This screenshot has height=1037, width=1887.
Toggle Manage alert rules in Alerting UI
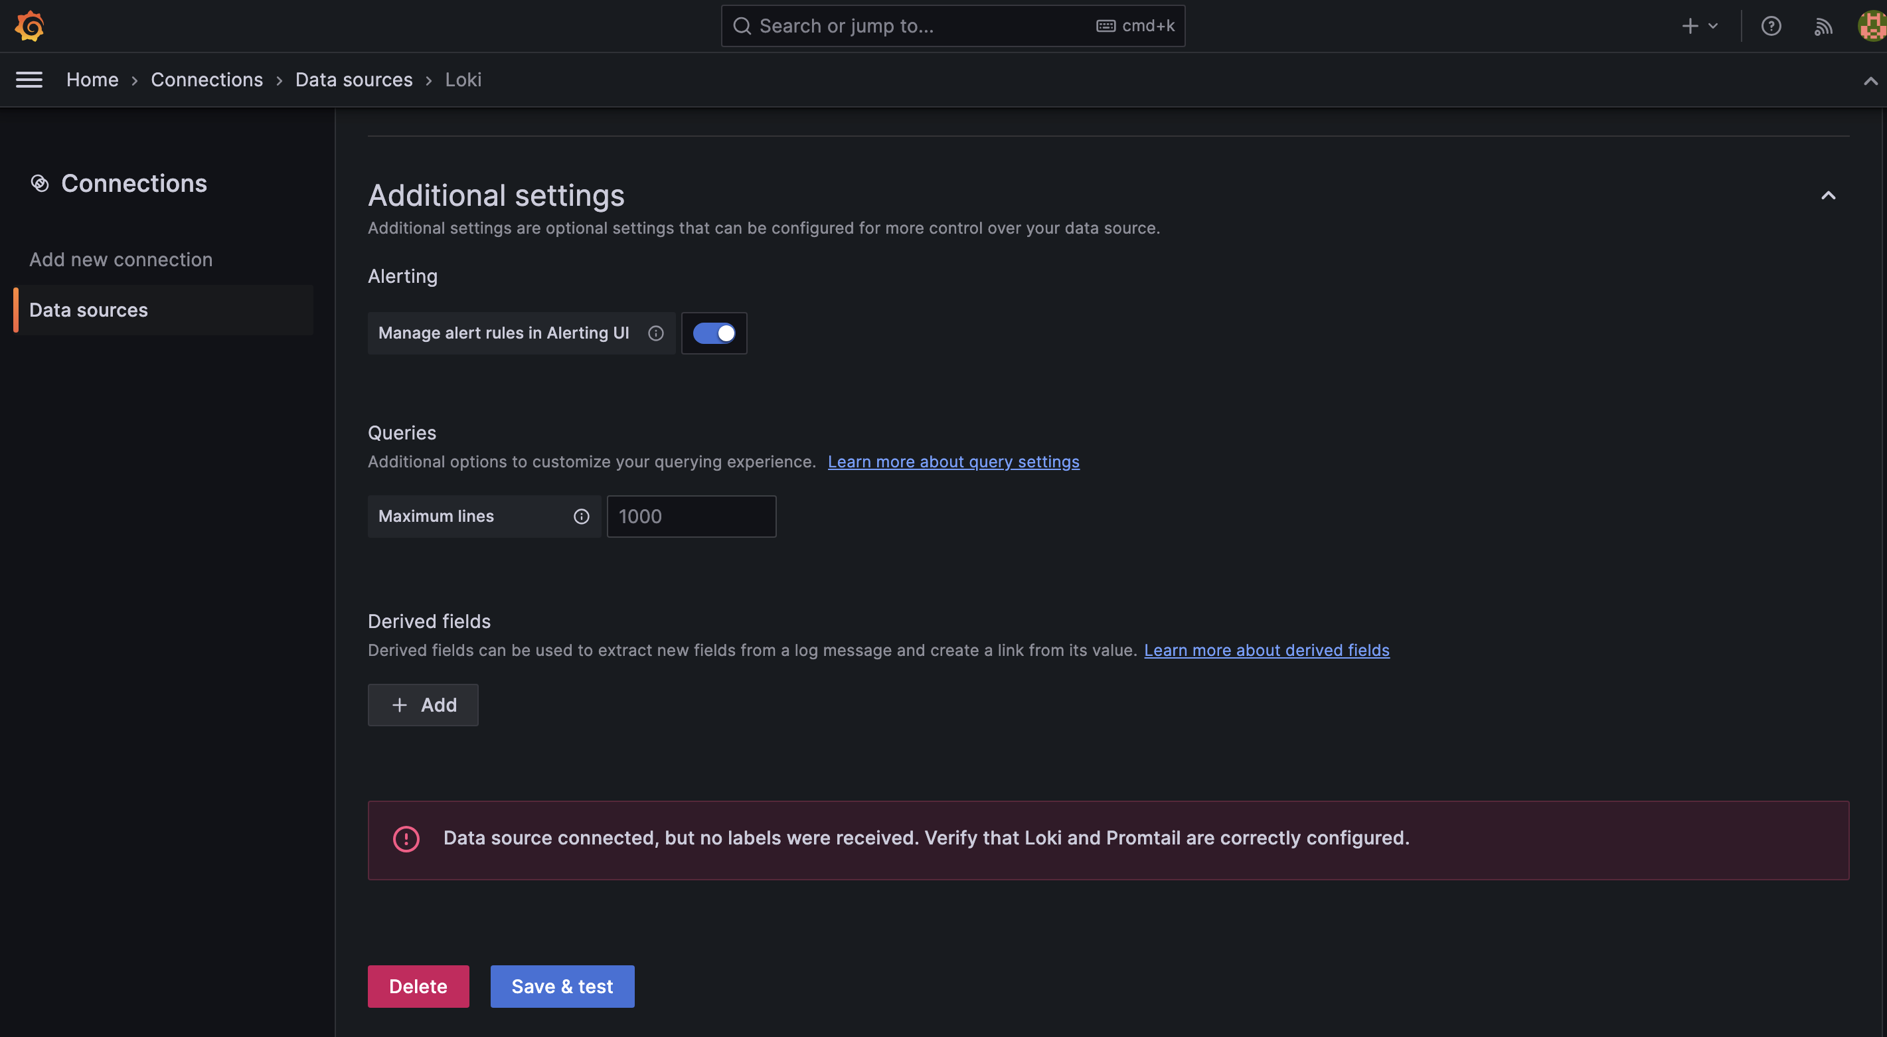pos(714,332)
